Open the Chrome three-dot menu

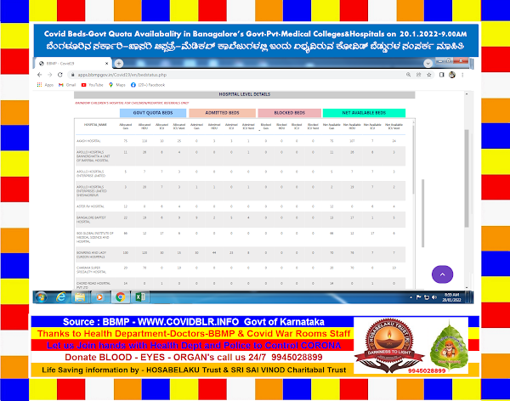point(462,75)
